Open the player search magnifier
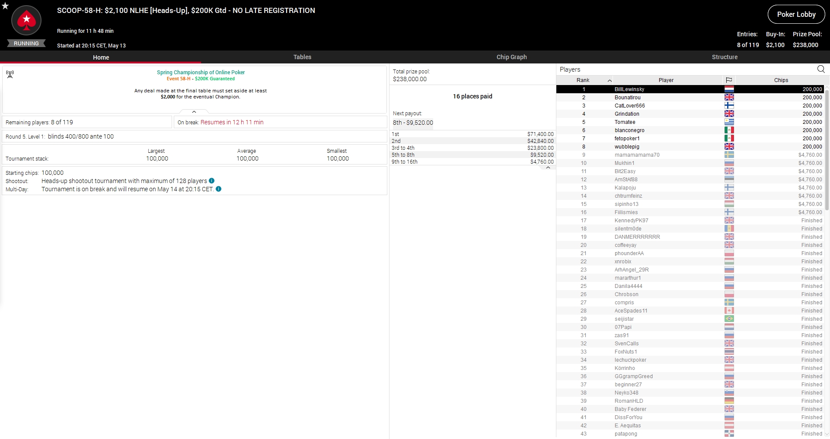This screenshot has height=439, width=830. pos(821,69)
